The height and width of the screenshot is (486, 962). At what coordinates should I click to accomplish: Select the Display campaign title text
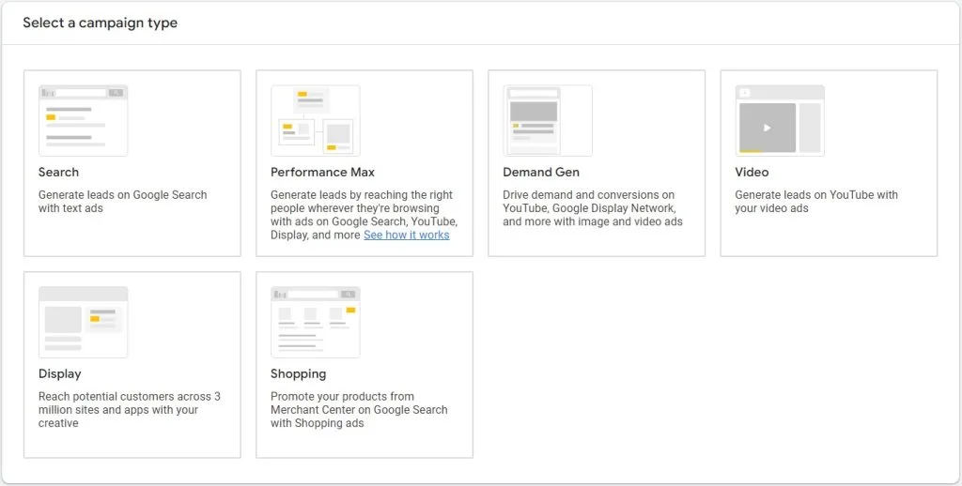click(59, 373)
